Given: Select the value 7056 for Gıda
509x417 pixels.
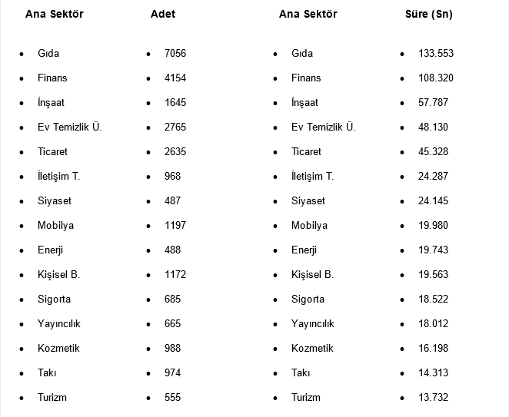Looking at the screenshot, I should pyautogui.click(x=175, y=54).
